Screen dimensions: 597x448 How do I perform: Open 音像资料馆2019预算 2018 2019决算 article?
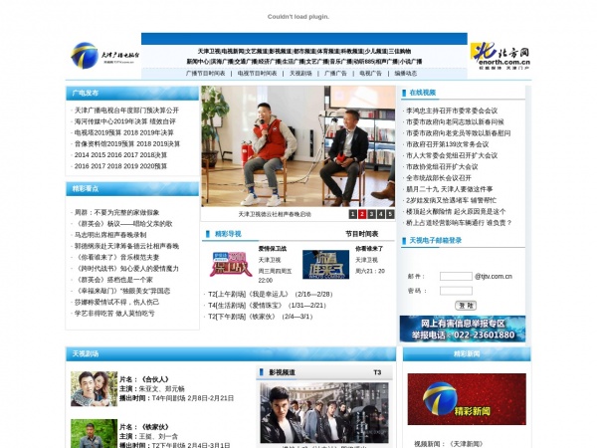coord(126,143)
